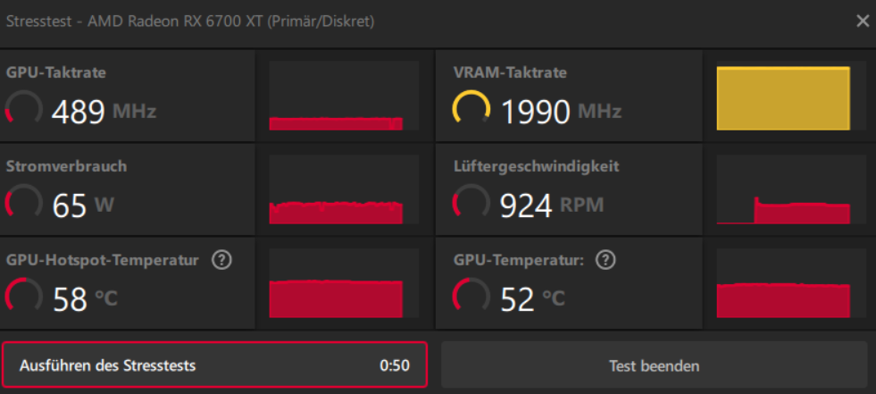Click the 52 °C GPU temperature value
The width and height of the screenshot is (876, 394).
point(532,299)
